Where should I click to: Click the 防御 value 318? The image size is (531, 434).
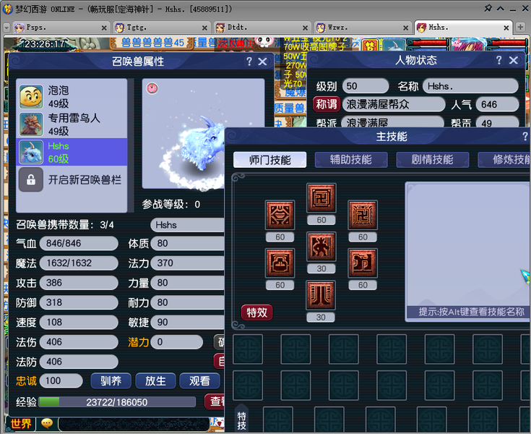tap(79, 302)
